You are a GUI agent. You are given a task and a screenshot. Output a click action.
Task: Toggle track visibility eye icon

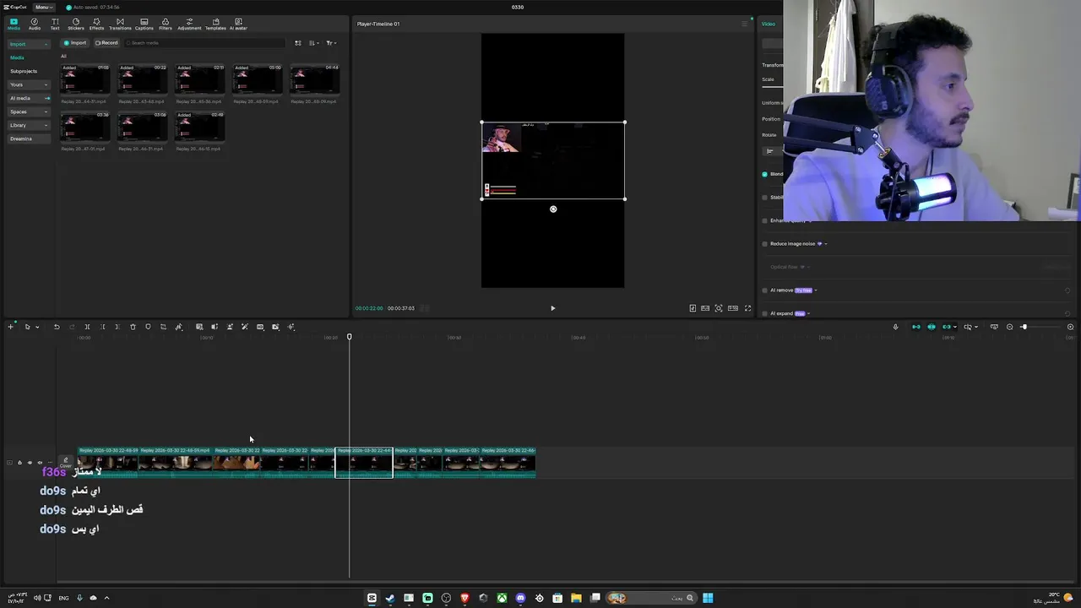[x=30, y=463]
